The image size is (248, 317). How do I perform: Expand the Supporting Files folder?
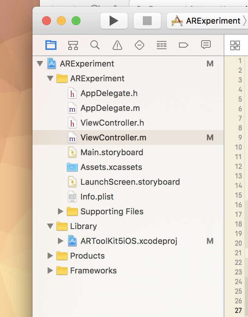pos(61,211)
